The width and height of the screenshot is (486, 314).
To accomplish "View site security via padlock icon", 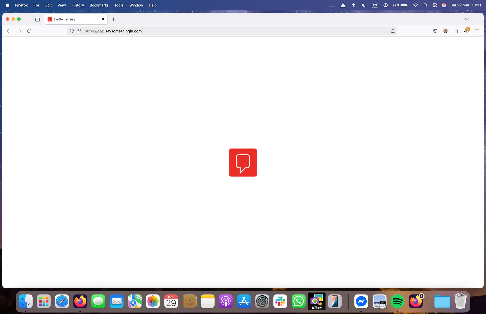I will pos(79,31).
